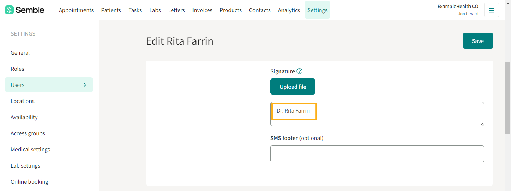Click the Save button
This screenshot has height=191, width=511.
[478, 41]
